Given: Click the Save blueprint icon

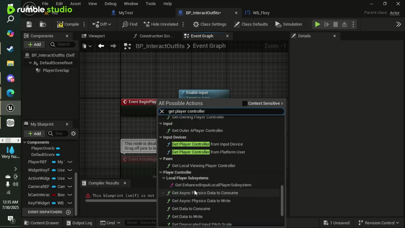Looking at the screenshot, I should coord(29,24).
